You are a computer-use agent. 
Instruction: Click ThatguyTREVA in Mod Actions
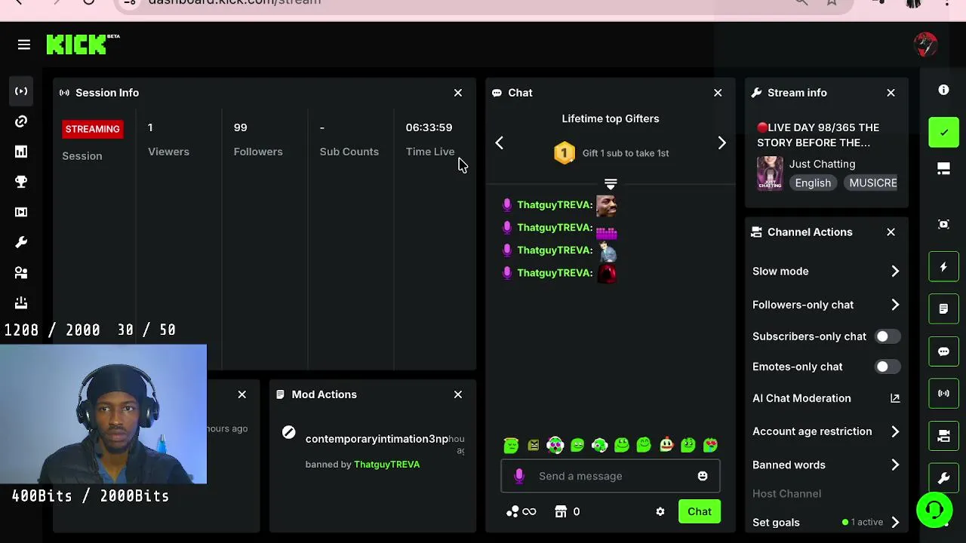386,465
